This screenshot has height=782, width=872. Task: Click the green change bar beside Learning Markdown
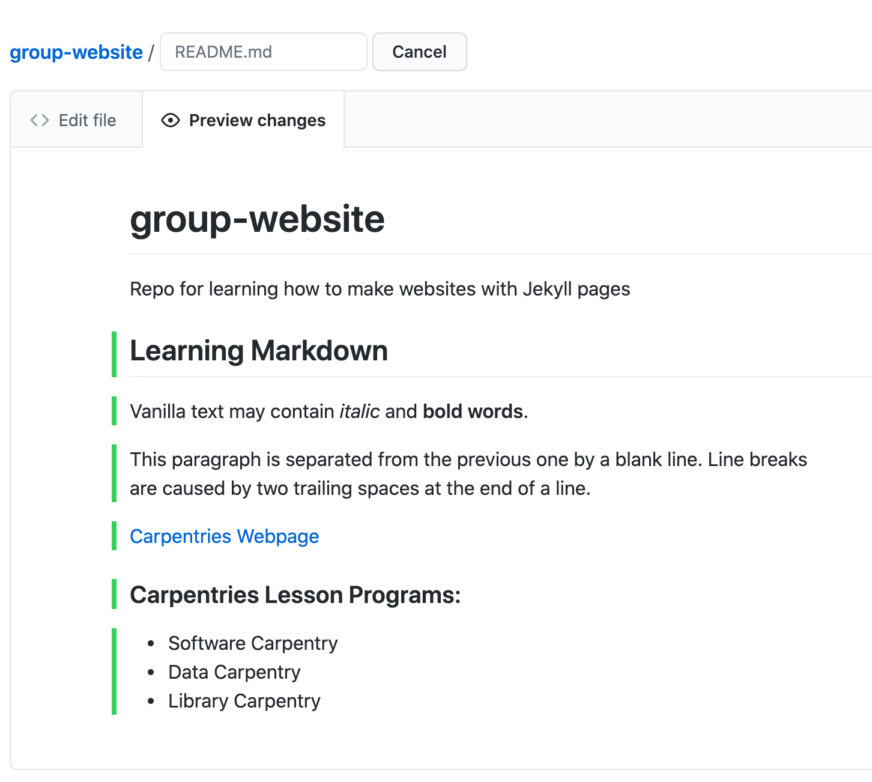114,352
